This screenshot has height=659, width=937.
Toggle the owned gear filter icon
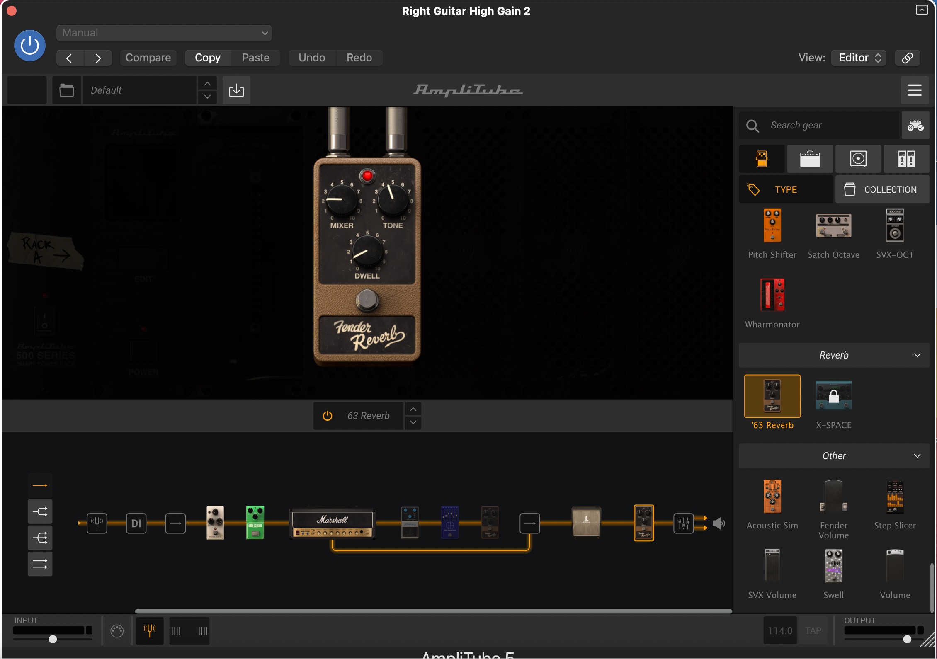coord(915,125)
